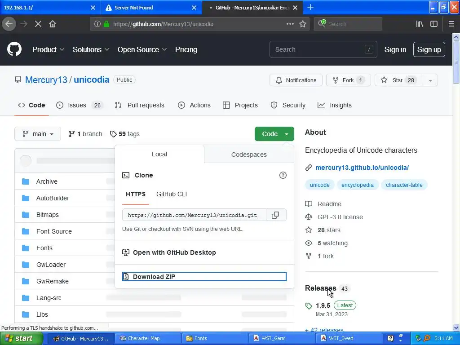Screen dimensions: 460x345
Task: Open the Firefox hamburger menu
Action: (x=451, y=24)
